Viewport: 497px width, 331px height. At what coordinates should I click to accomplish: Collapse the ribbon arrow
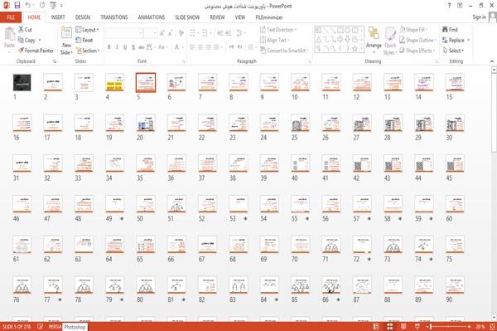(492, 61)
